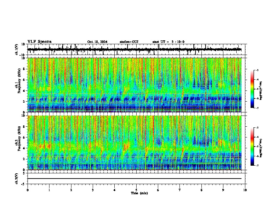The image size is (276, 213).
Task: Click inside the ch.2 spectrogram panel
Action: (135, 143)
